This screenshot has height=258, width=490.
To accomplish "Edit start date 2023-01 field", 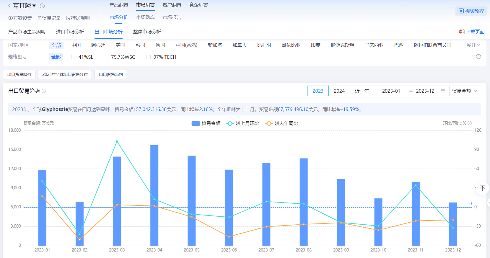I will pos(391,91).
